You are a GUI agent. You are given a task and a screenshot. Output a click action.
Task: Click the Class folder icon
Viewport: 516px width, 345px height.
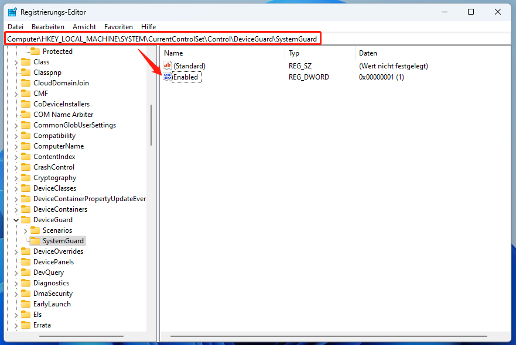point(26,62)
